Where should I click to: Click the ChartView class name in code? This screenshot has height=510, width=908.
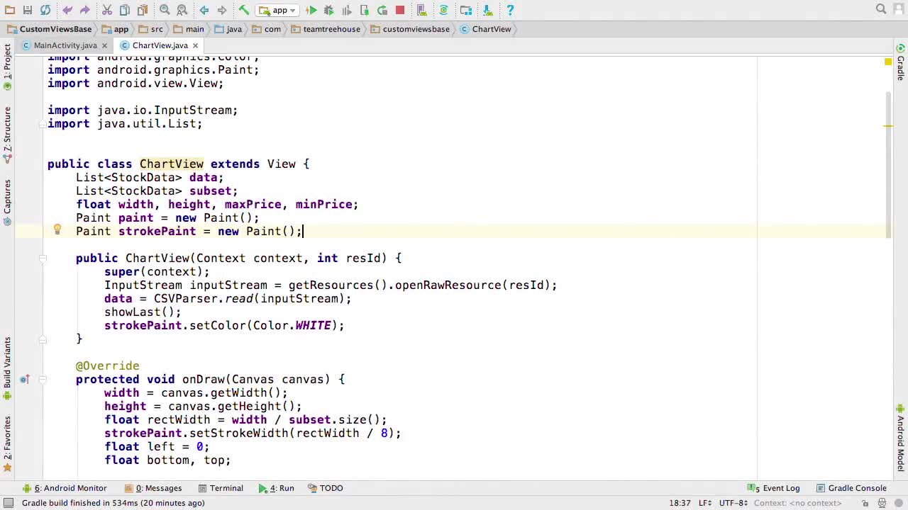[172, 164]
